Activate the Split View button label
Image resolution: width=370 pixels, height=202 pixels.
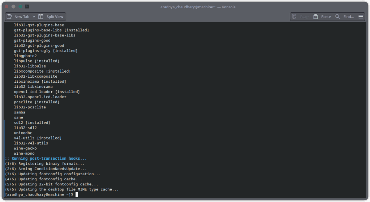tap(55, 17)
